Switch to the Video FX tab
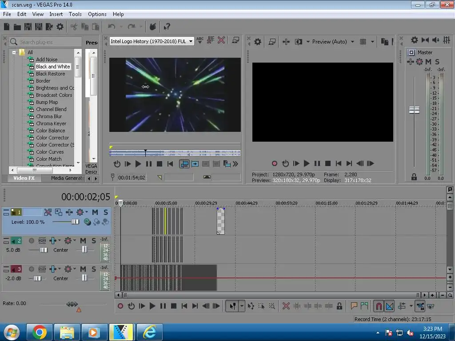455x341 pixels. pyautogui.click(x=24, y=178)
